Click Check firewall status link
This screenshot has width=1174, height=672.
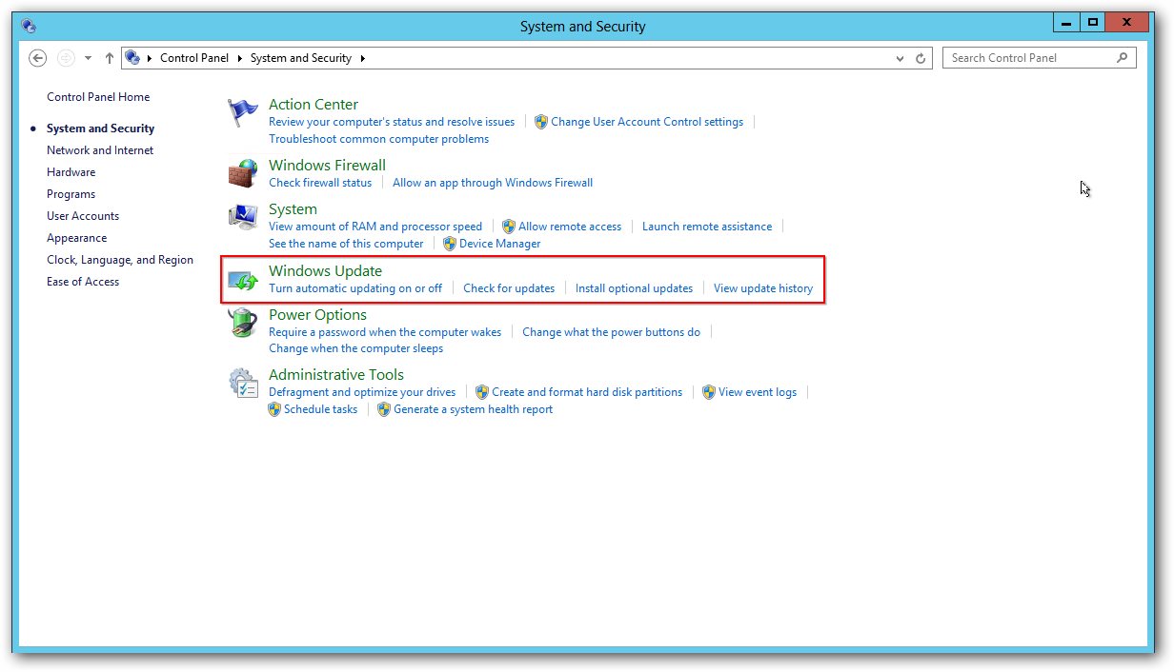tap(320, 183)
